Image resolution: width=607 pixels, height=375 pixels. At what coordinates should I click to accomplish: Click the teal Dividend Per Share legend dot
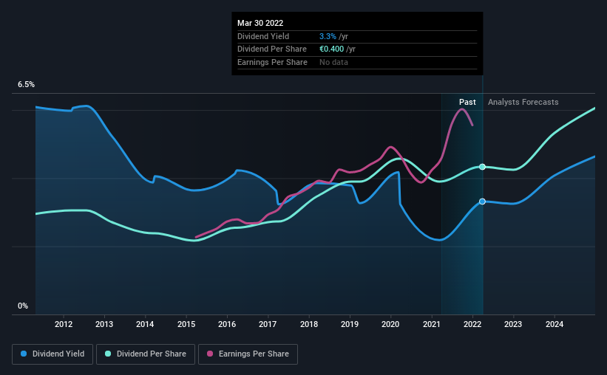[108, 354]
